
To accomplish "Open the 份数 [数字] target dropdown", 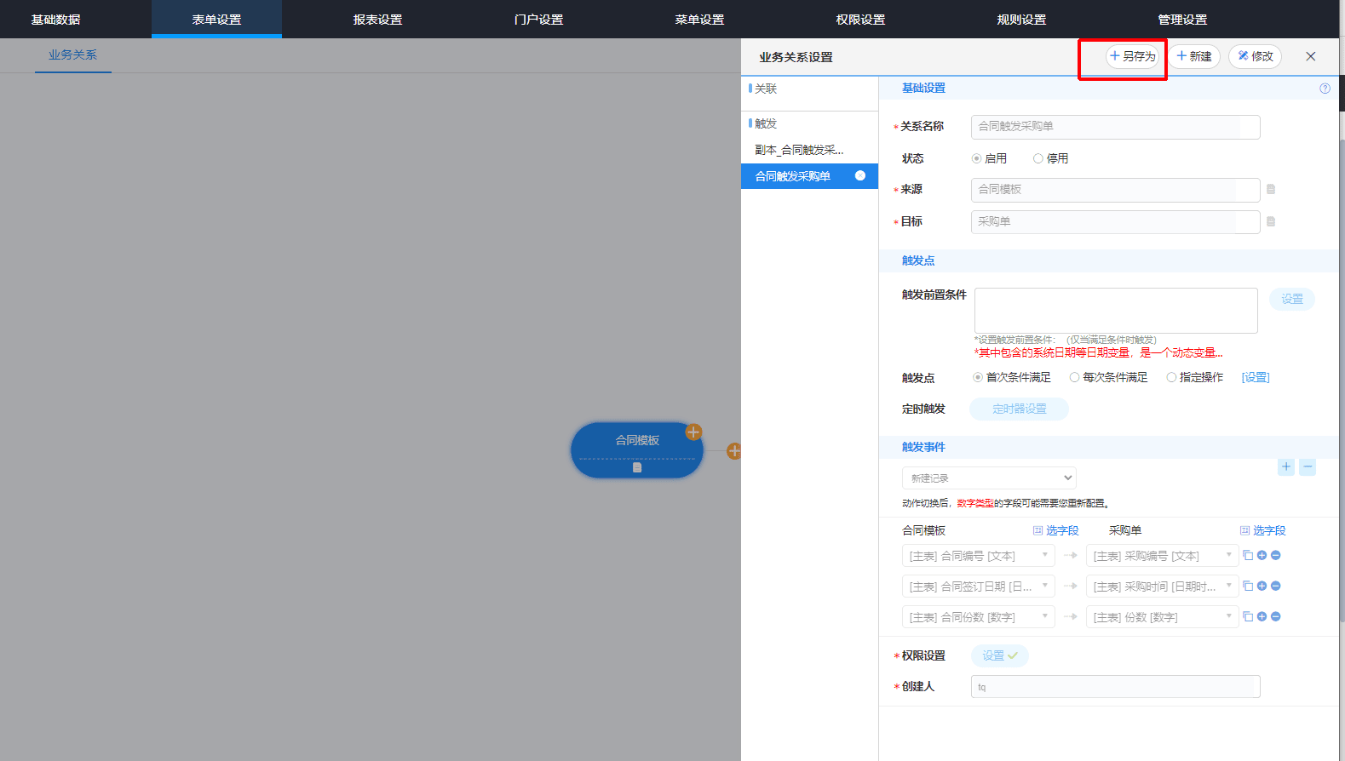I will point(1162,617).
